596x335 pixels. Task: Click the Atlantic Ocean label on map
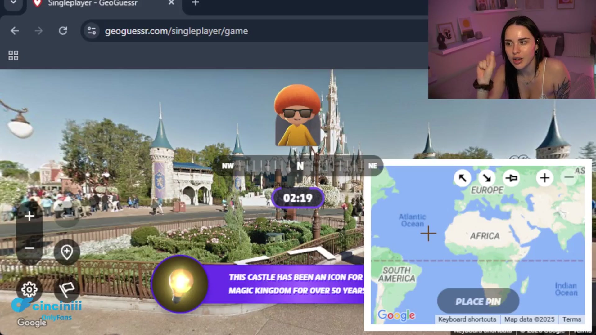click(412, 220)
